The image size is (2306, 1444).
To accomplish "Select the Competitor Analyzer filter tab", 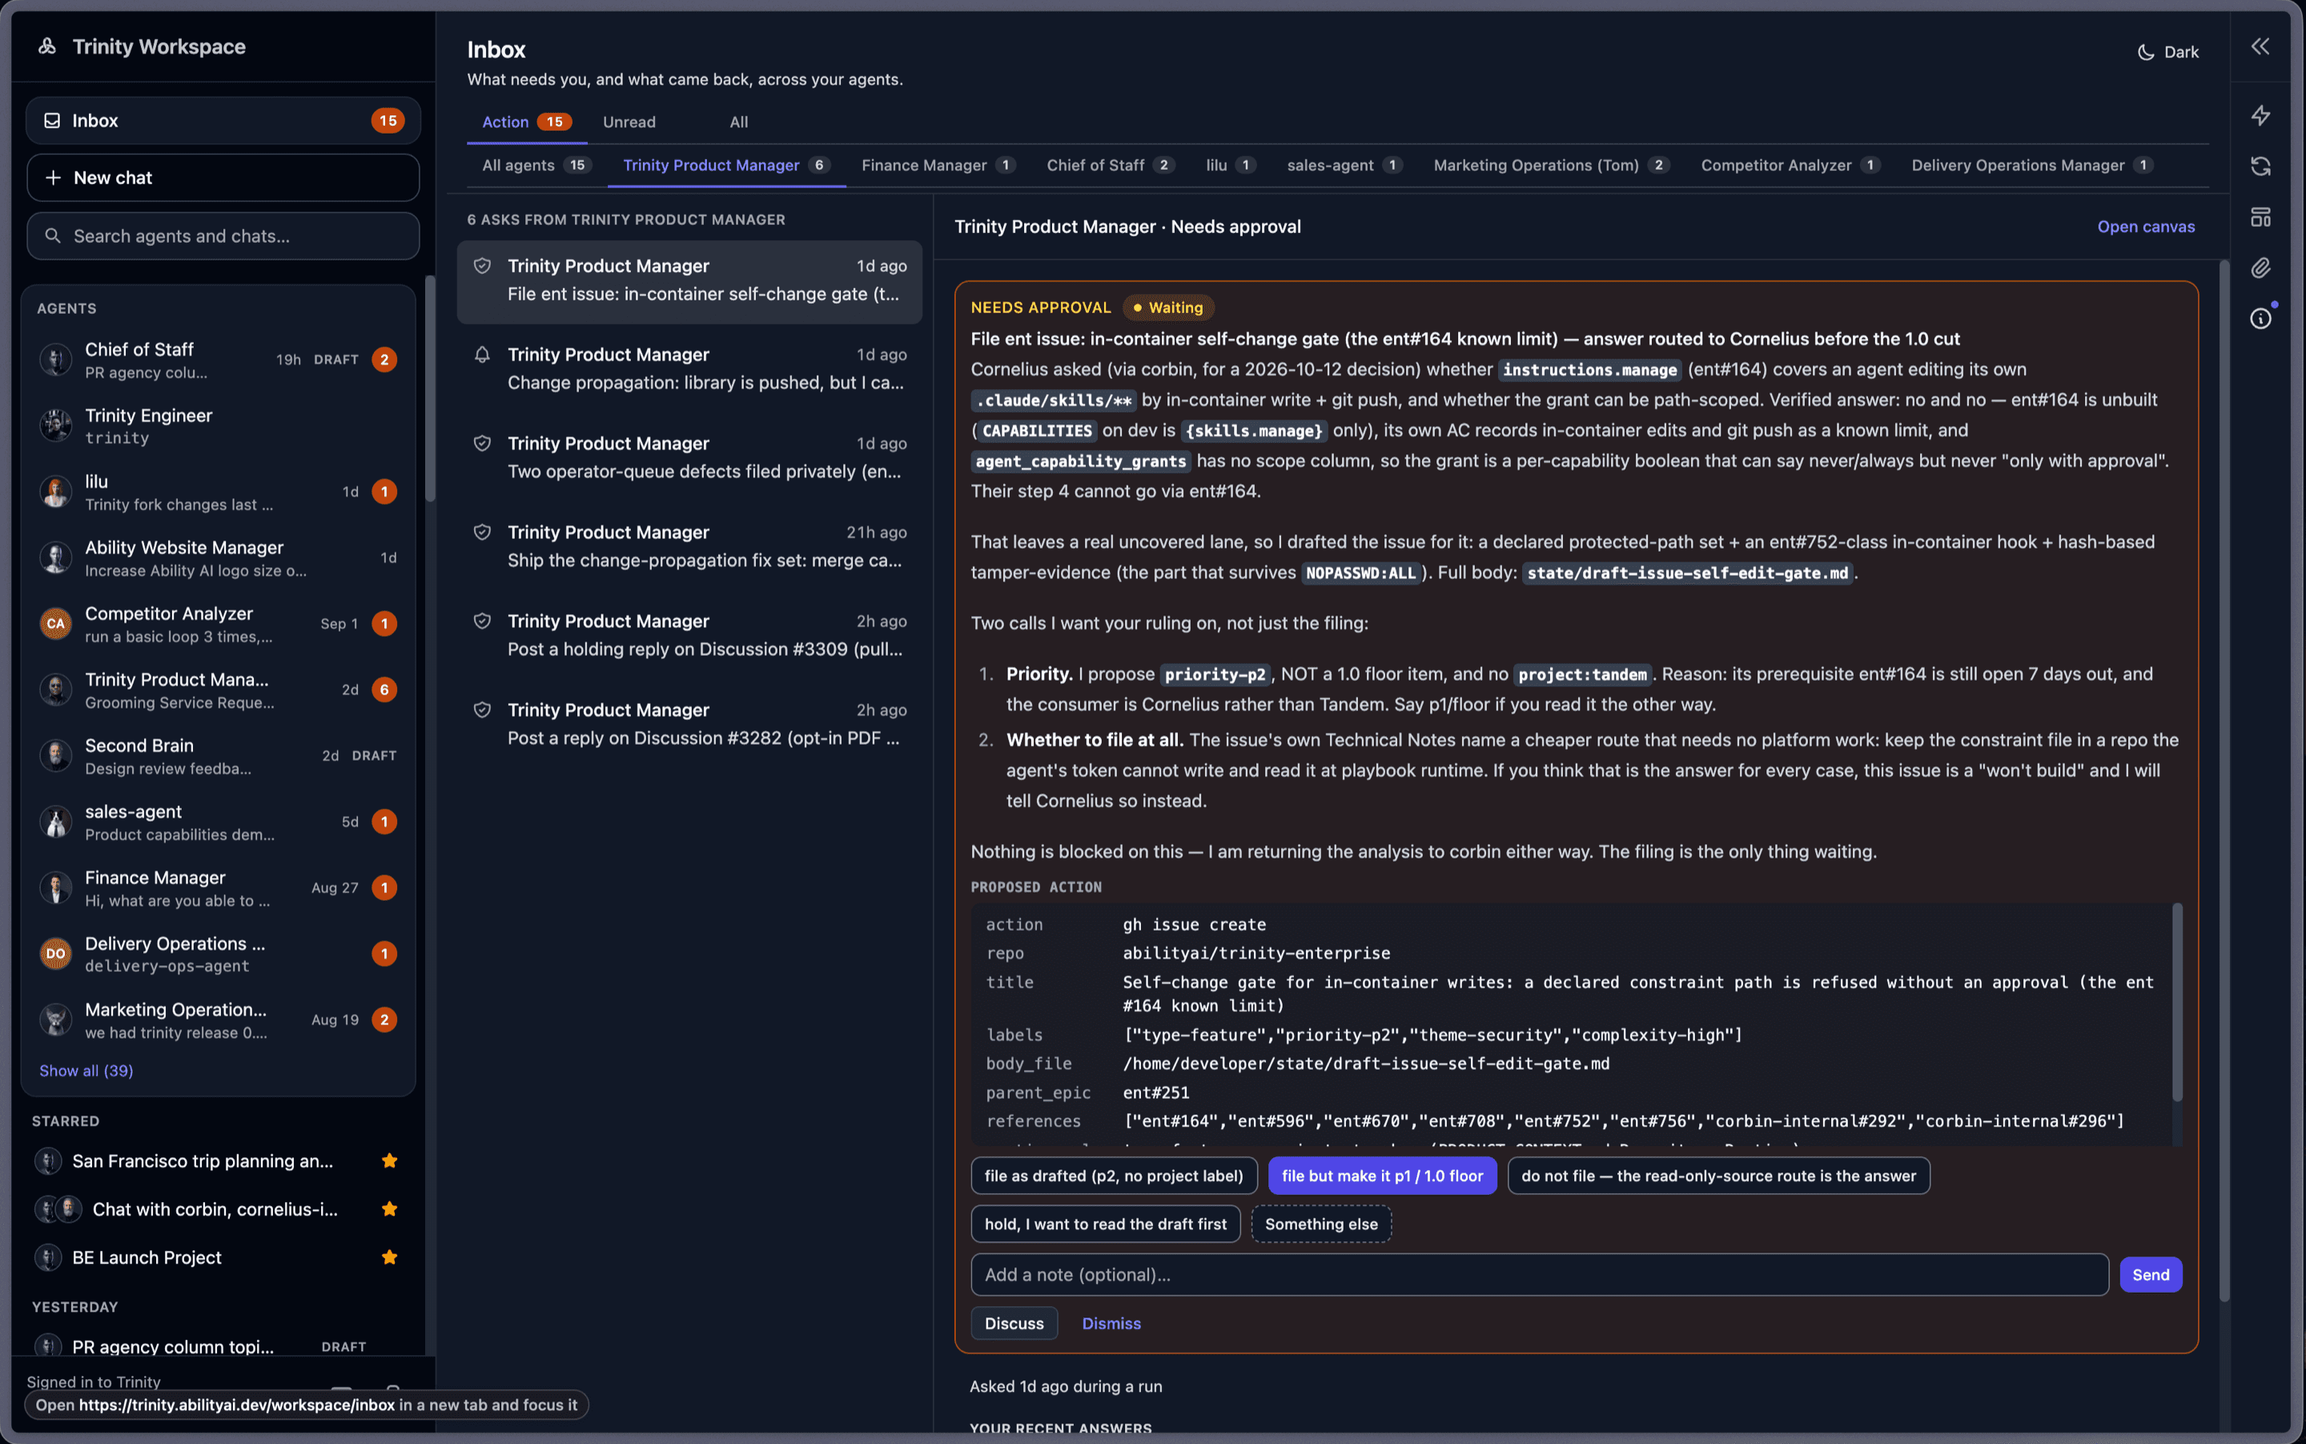I will (x=1790, y=165).
